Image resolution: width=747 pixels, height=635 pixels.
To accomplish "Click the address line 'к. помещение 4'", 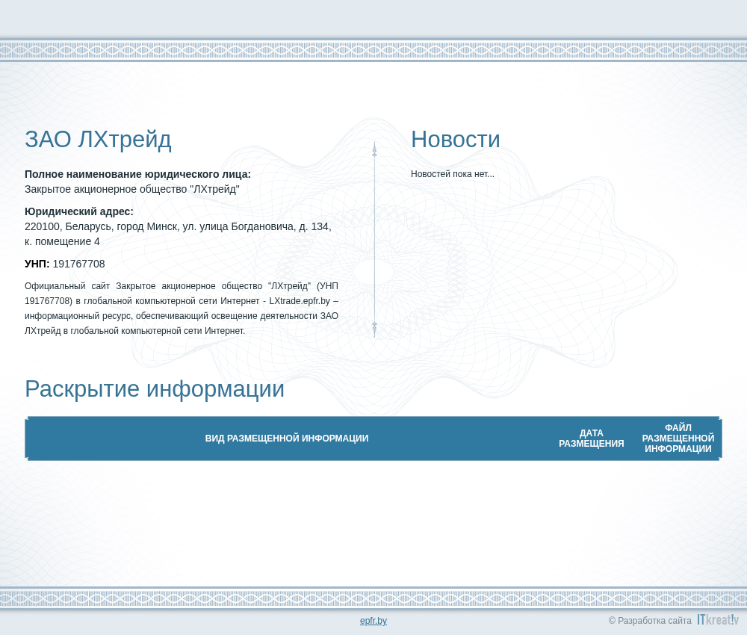I will (63, 241).
